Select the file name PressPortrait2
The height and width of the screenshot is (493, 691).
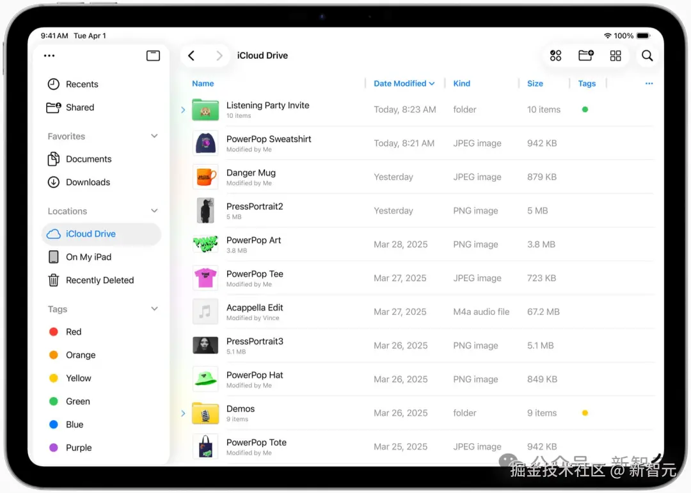pyautogui.click(x=255, y=206)
